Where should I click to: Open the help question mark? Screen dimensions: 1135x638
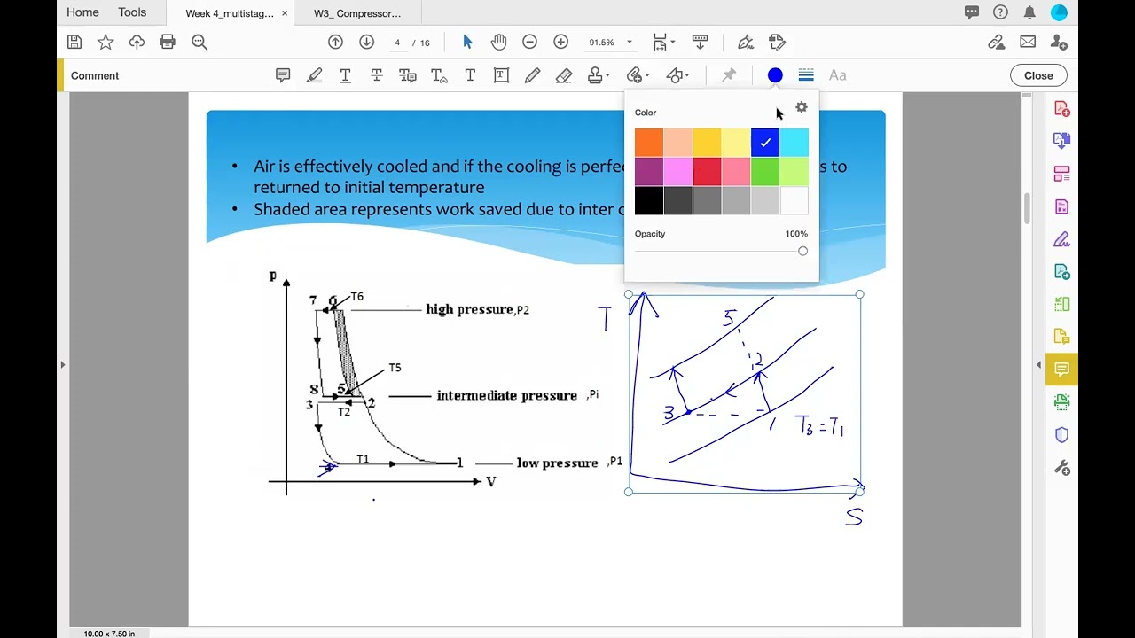[1000, 12]
